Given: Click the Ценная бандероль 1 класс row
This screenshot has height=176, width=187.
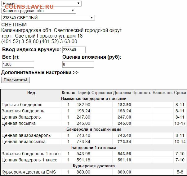Looking at the screenshot, I should 29,160.
